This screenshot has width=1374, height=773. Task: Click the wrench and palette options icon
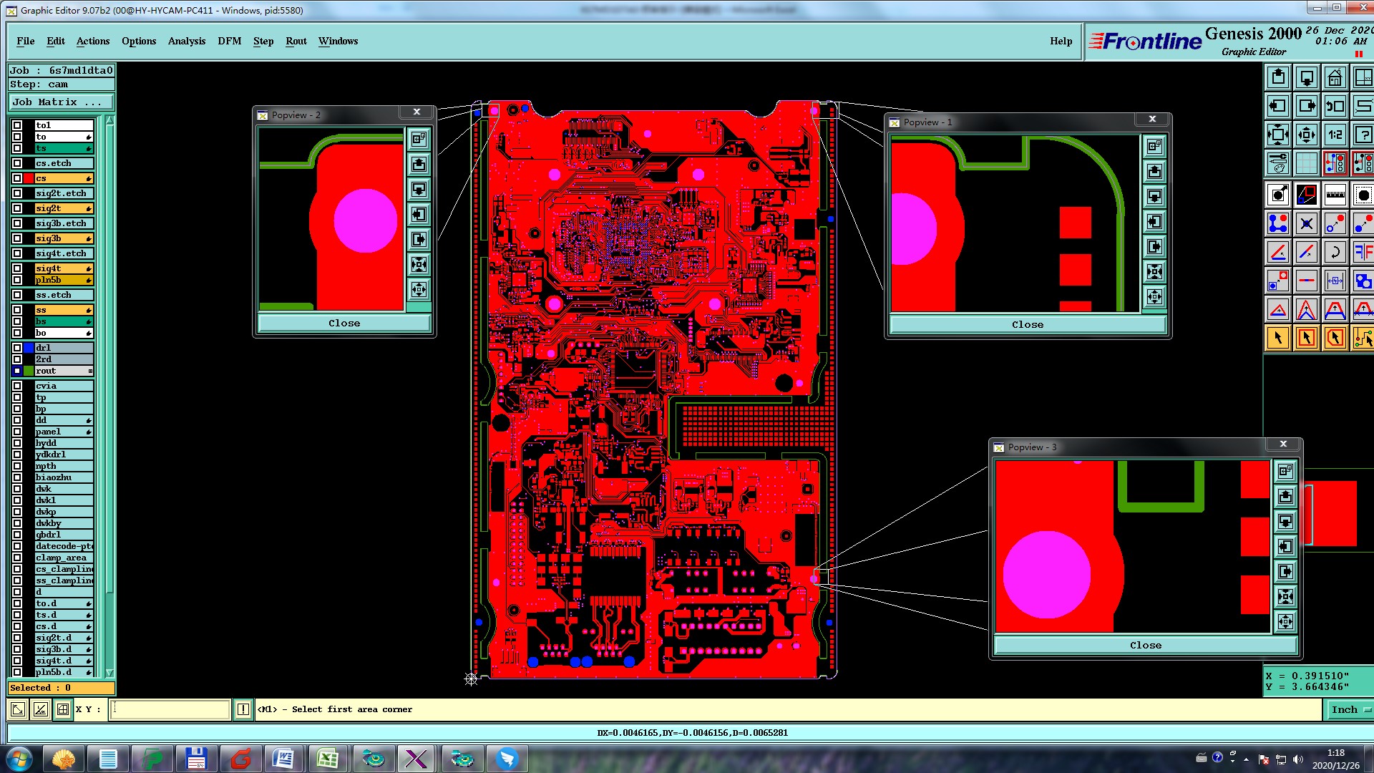[1278, 163]
